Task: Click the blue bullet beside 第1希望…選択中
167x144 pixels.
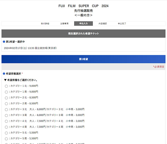Action: [x=4, y=42]
